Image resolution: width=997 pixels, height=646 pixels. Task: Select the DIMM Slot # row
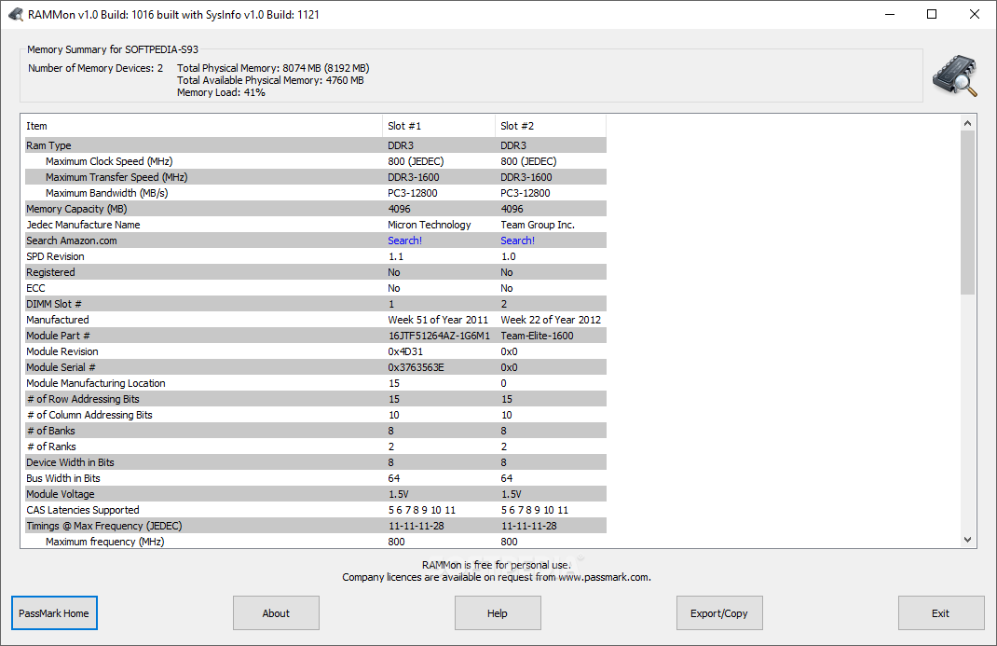tap(315, 304)
